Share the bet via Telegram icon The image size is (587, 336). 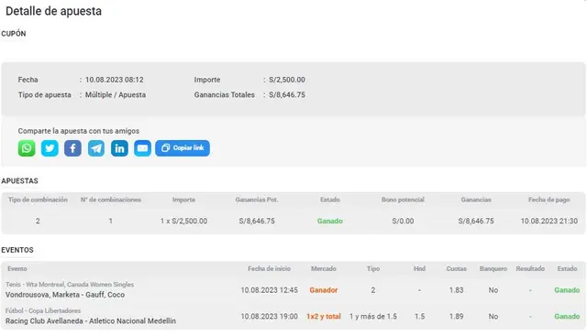pos(96,148)
